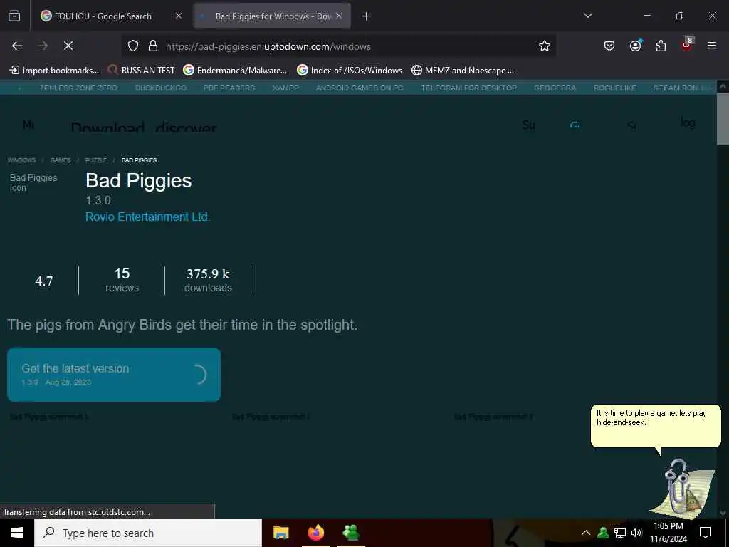Open Firefox application hamburger menu
Viewport: 729px width, 547px height.
tap(712, 46)
